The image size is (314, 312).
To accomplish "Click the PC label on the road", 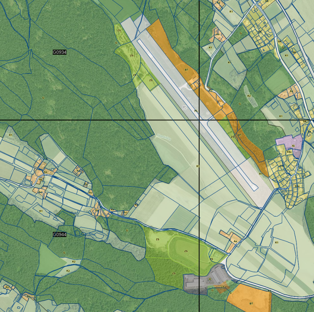I will (211, 90).
